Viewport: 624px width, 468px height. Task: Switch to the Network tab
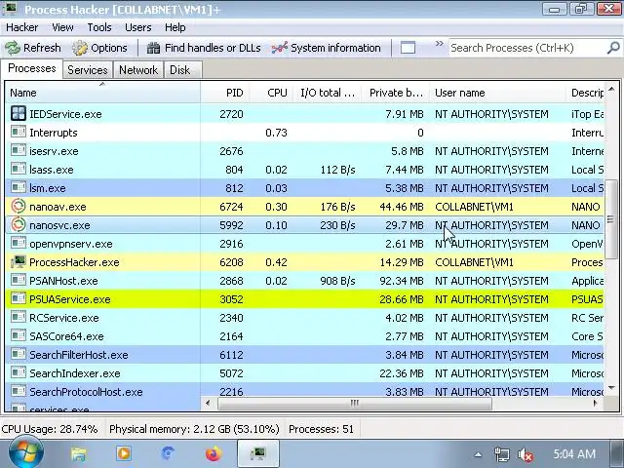(138, 70)
